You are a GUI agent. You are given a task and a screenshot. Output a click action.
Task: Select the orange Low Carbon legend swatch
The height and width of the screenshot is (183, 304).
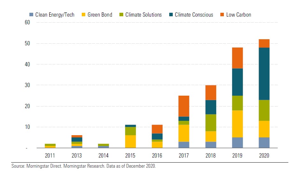click(222, 15)
